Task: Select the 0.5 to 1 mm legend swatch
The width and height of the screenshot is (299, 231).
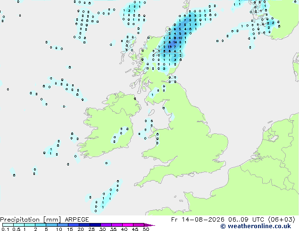Action: pyautogui.click(x=19, y=225)
